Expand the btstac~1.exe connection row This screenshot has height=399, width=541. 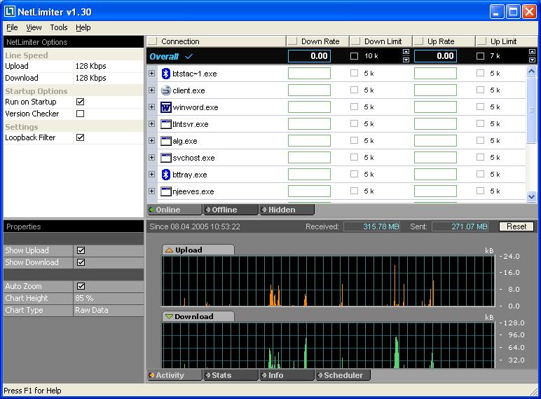(151, 73)
